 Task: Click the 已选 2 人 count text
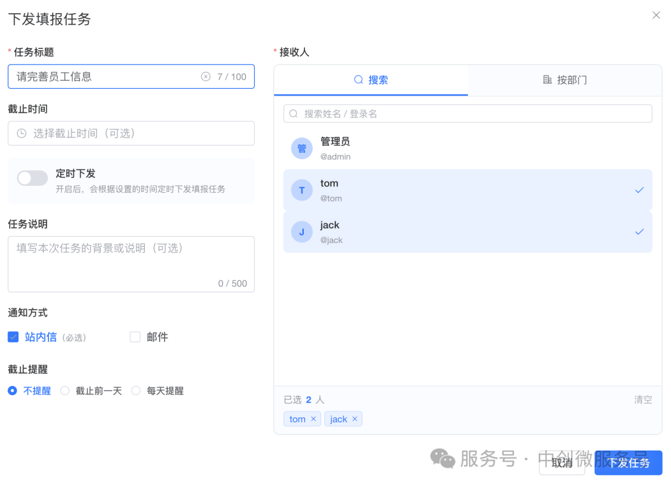(304, 400)
